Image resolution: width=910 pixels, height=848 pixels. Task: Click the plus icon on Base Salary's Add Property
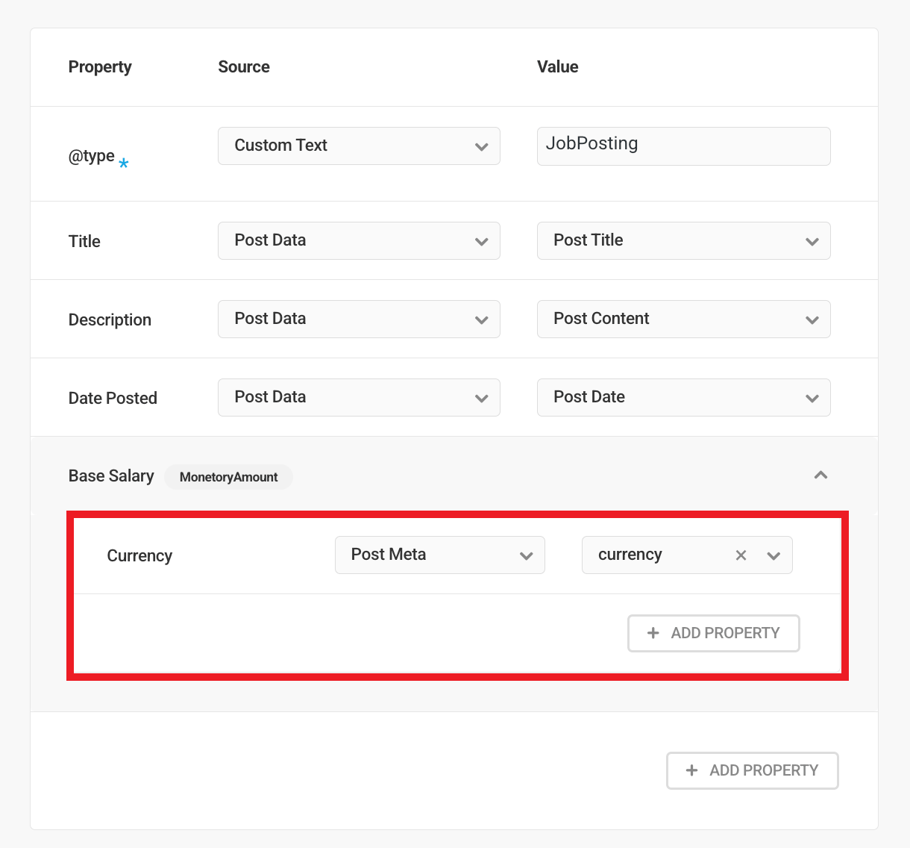click(653, 633)
